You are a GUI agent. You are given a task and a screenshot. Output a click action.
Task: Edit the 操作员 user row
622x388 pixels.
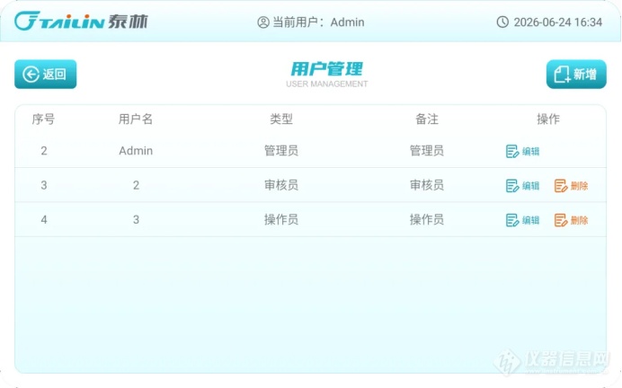coord(522,220)
